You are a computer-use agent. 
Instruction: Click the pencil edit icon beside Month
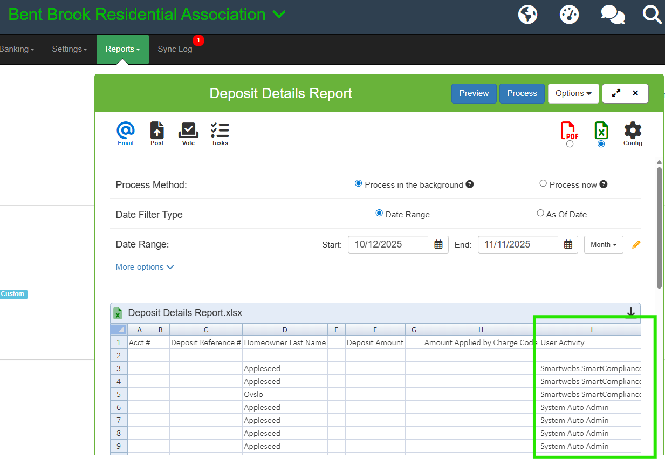636,245
